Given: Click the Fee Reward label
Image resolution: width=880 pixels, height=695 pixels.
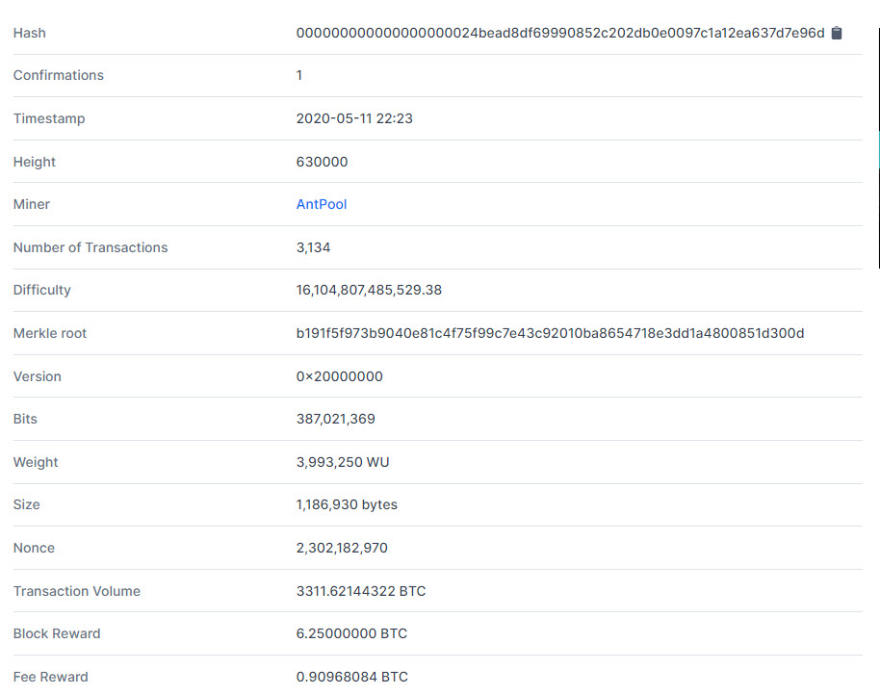Looking at the screenshot, I should coord(50,677).
